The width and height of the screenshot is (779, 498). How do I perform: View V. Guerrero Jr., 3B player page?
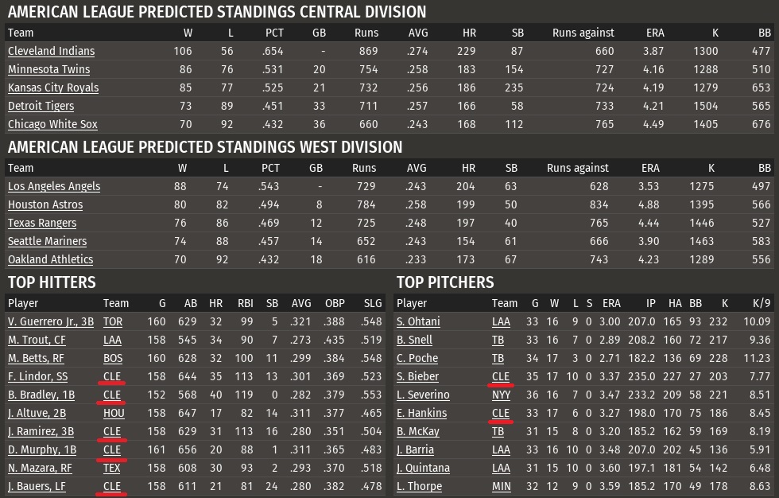pyautogui.click(x=51, y=321)
